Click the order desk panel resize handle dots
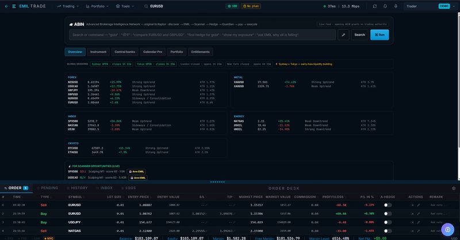 (x=217, y=182)
